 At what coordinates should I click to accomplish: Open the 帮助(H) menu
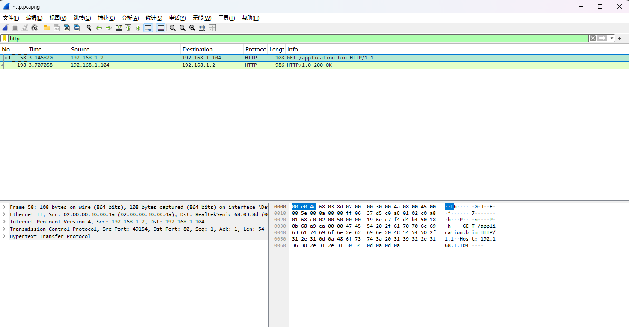[251, 18]
